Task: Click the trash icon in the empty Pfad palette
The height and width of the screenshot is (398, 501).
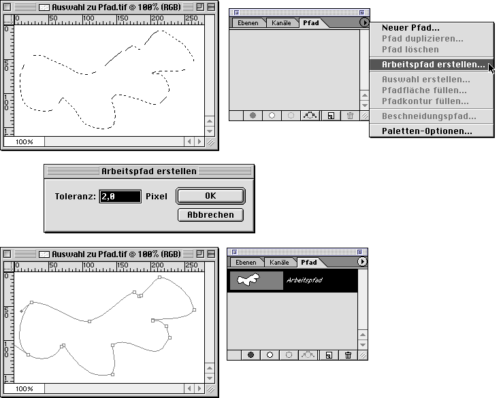Action: point(349,116)
